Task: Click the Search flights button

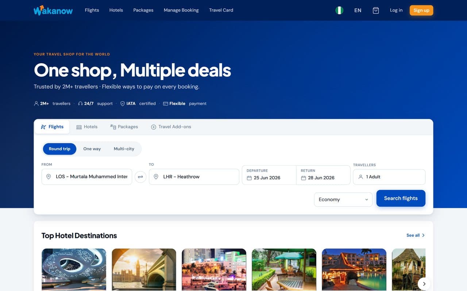Action: pos(401,198)
